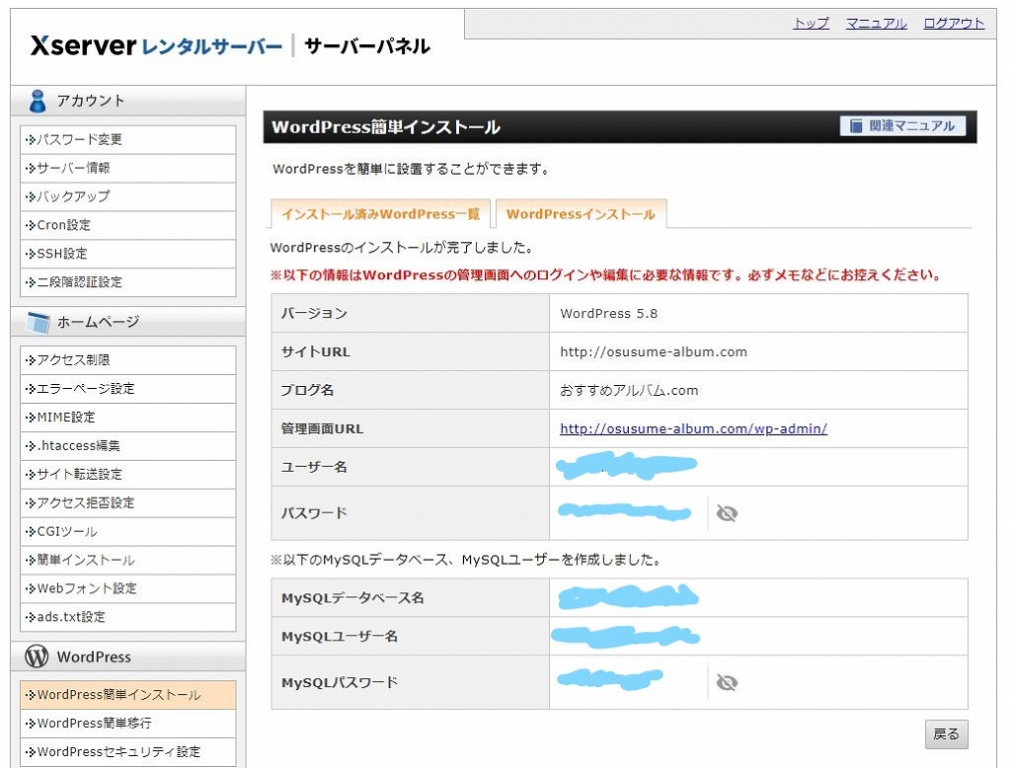Click the ユーザー名 row label
1011x768 pixels.
(x=314, y=467)
